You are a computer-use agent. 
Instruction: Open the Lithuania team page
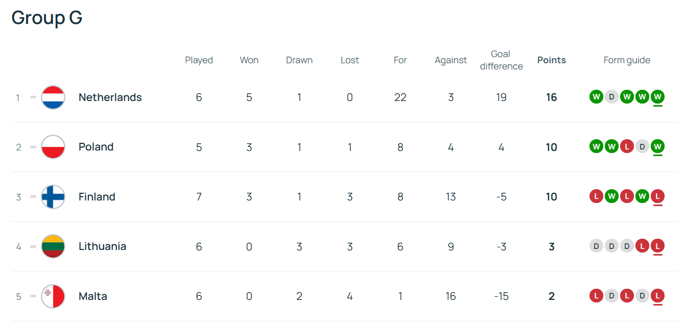[103, 246]
